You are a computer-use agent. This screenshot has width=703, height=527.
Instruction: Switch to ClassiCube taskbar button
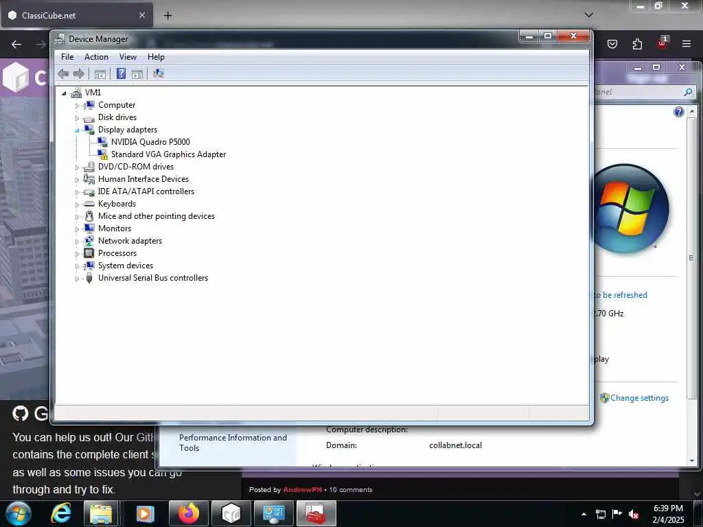click(231, 513)
